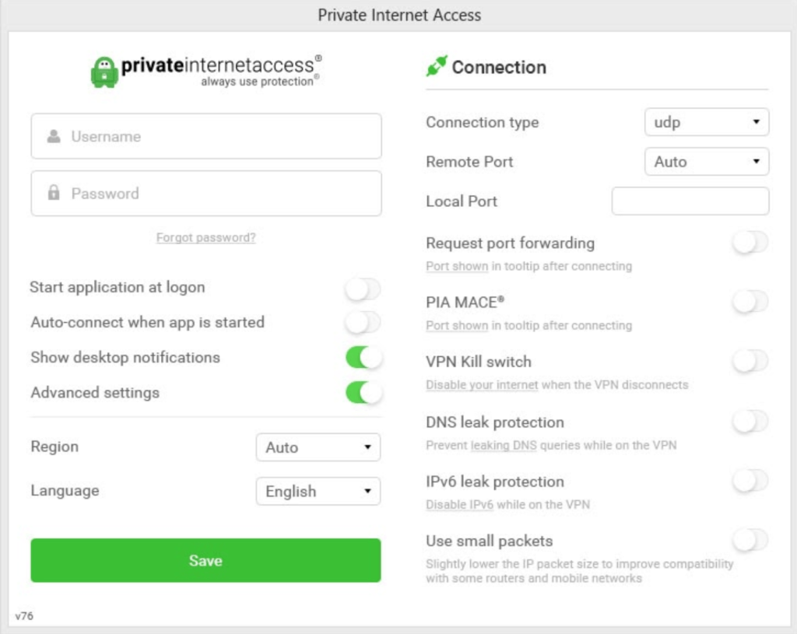
Task: Enable the VPN Kill switch
Action: tap(750, 362)
